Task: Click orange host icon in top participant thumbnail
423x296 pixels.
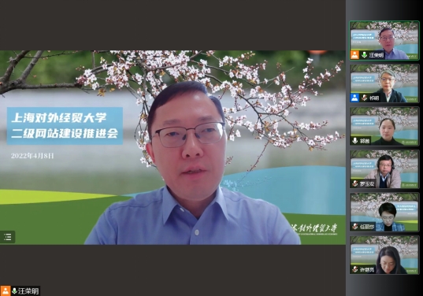Action: click(354, 55)
